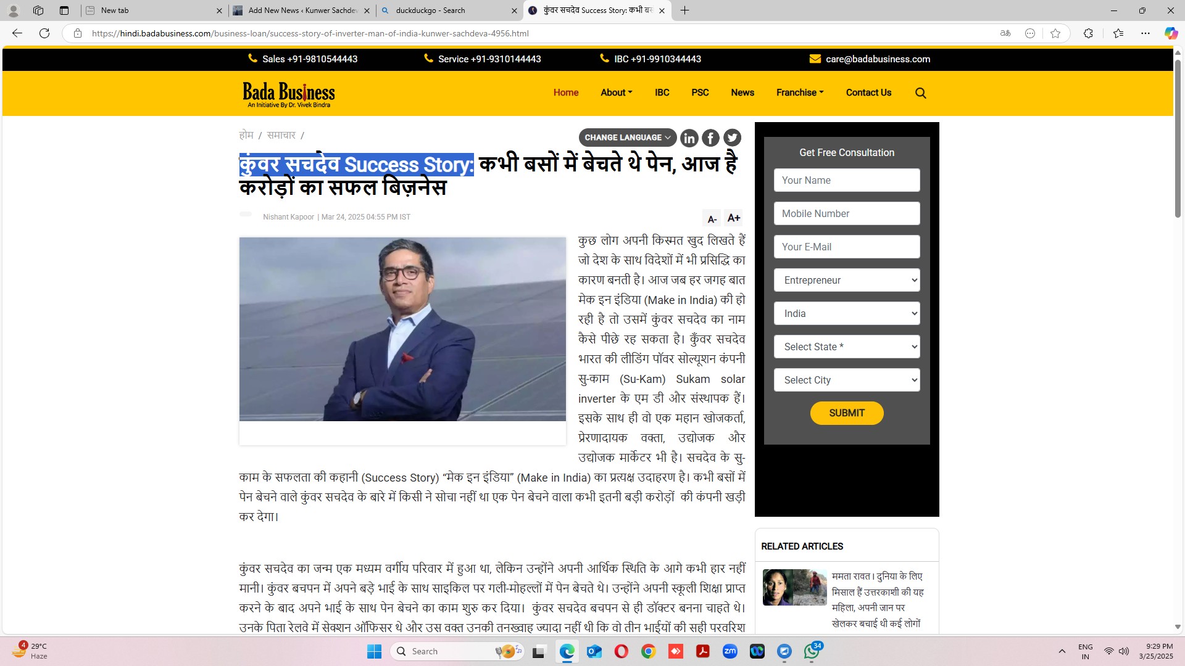Close the current article browser tab
The height and width of the screenshot is (666, 1185).
click(662, 10)
